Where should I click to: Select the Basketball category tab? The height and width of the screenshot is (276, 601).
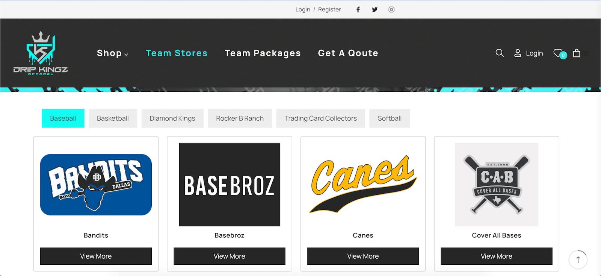(113, 118)
